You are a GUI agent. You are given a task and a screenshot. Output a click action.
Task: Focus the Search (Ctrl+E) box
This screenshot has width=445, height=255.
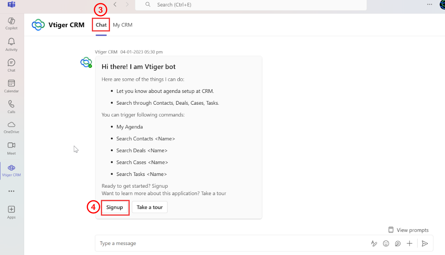[x=251, y=5]
